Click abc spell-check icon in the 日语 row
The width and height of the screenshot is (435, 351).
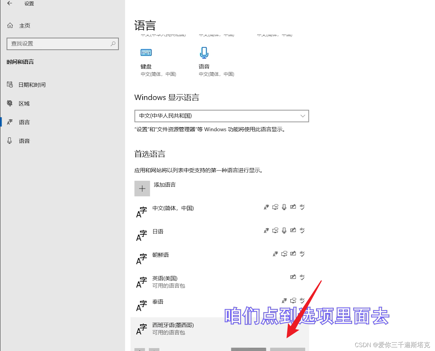302,230
